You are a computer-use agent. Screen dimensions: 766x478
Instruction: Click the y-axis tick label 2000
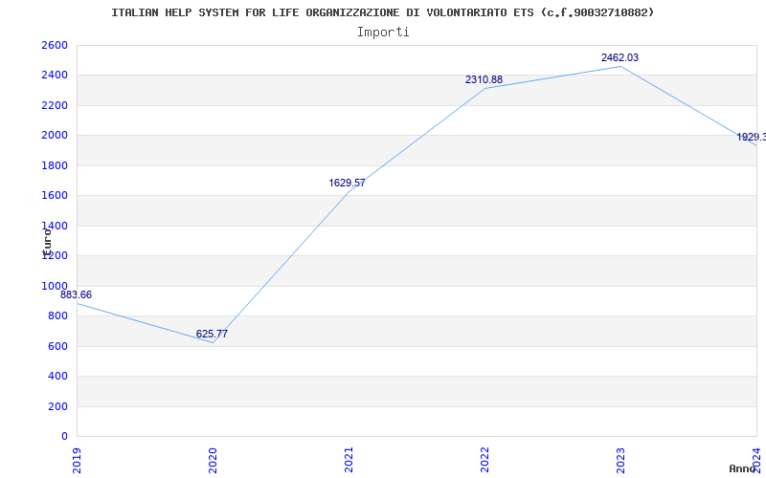pos(55,136)
